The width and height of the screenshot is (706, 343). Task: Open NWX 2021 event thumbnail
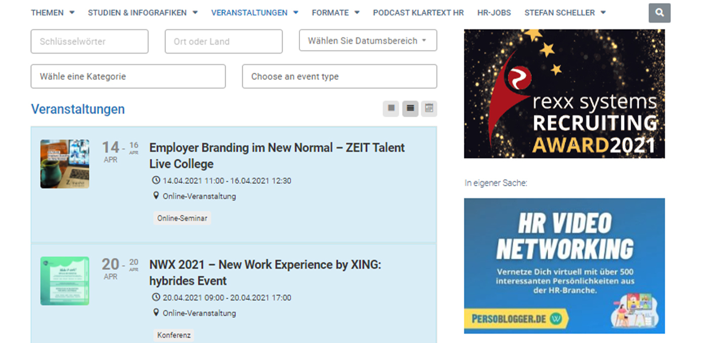65,281
